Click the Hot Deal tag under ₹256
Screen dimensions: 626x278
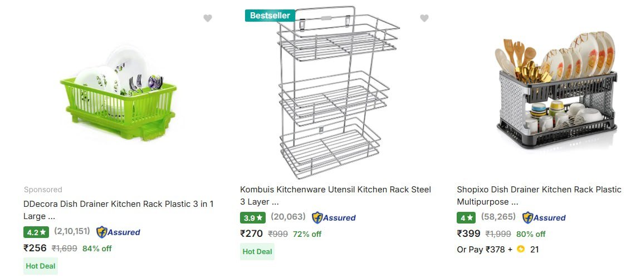point(41,266)
